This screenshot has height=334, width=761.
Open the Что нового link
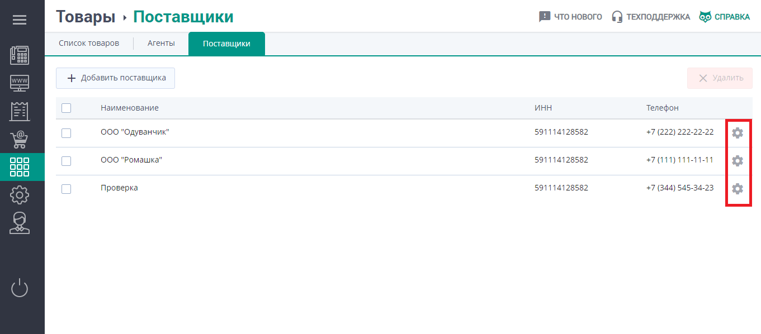click(570, 17)
